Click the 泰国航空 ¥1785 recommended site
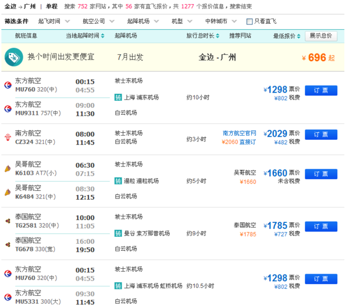The image size is (349, 305). [245, 230]
